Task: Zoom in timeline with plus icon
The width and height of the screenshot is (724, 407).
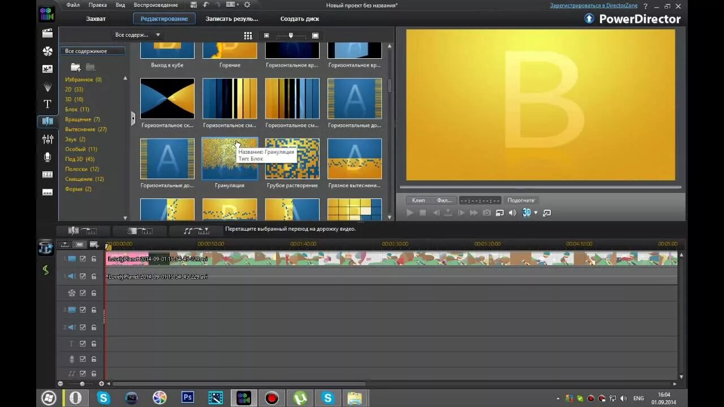Action: 101,384
